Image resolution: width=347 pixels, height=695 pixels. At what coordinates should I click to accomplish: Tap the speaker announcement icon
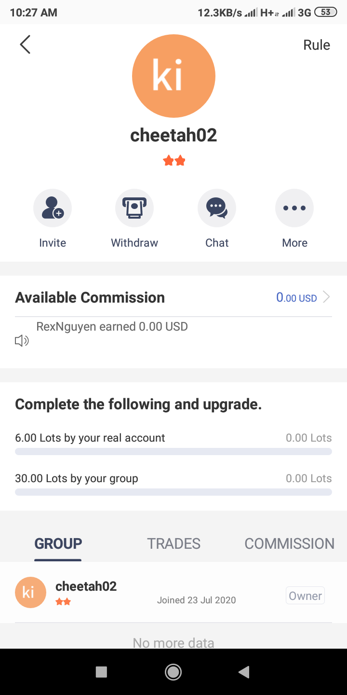[22, 341]
